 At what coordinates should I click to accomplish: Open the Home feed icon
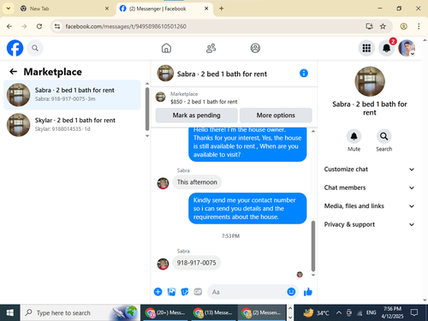(x=166, y=48)
